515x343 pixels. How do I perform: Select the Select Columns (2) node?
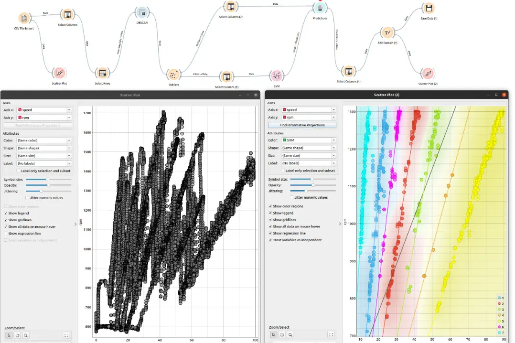[231, 7]
